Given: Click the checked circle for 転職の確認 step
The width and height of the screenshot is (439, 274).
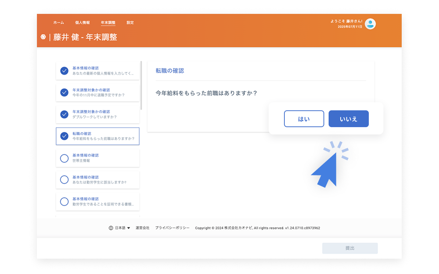Looking at the screenshot, I should coord(64,136).
